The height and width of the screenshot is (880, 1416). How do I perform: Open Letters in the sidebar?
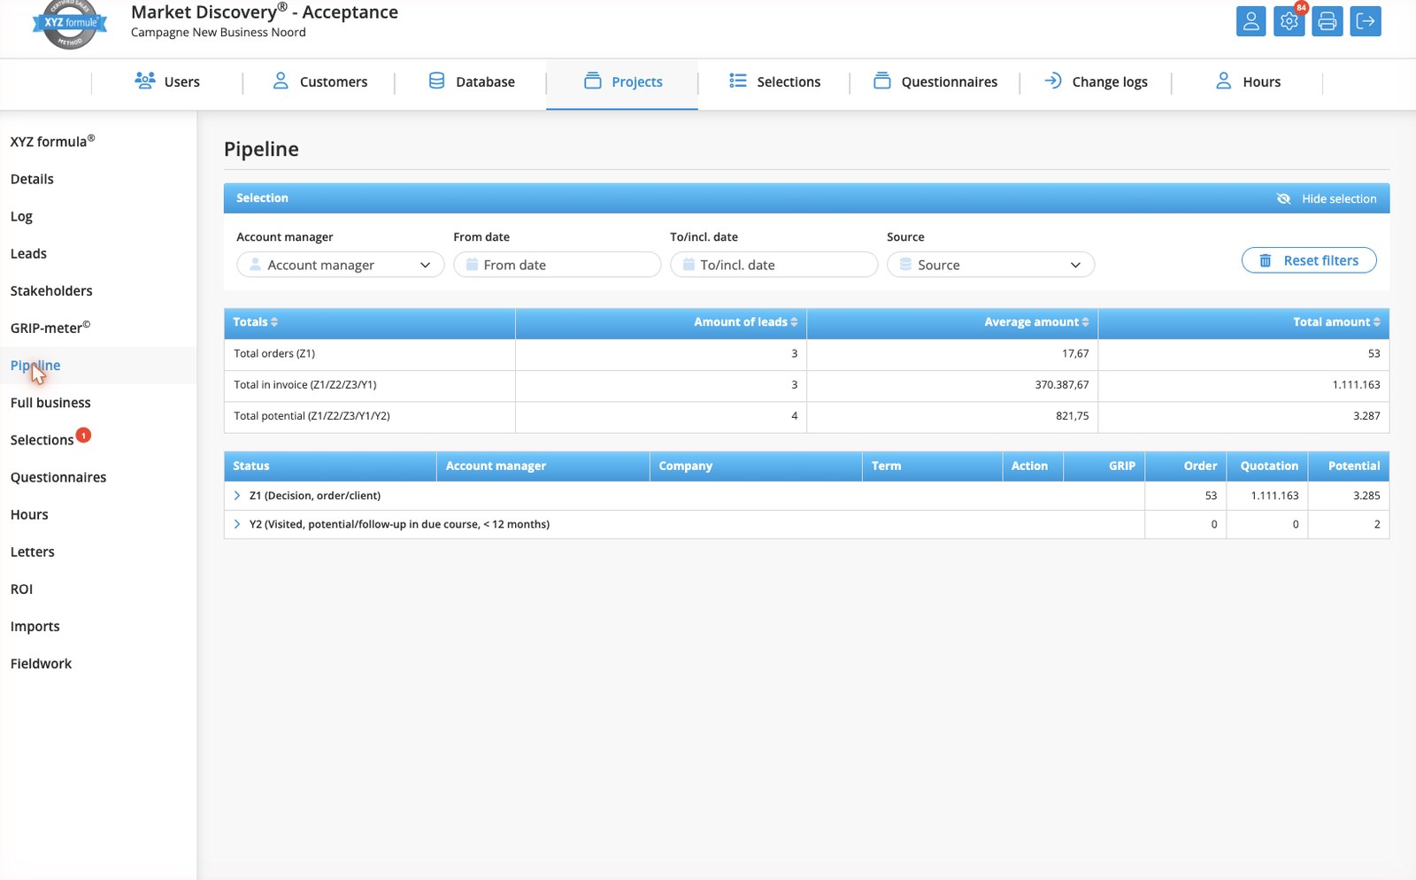33,552
